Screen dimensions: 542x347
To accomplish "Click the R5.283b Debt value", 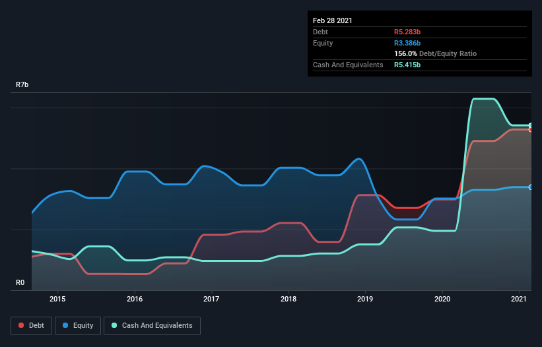I will click(407, 32).
